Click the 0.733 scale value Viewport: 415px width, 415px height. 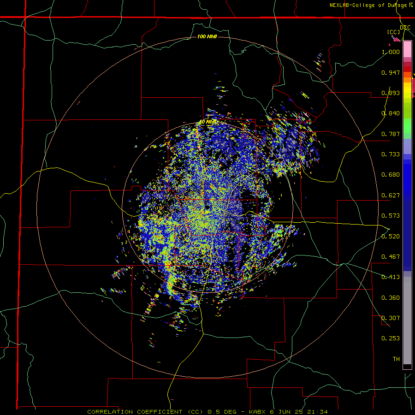click(x=391, y=154)
